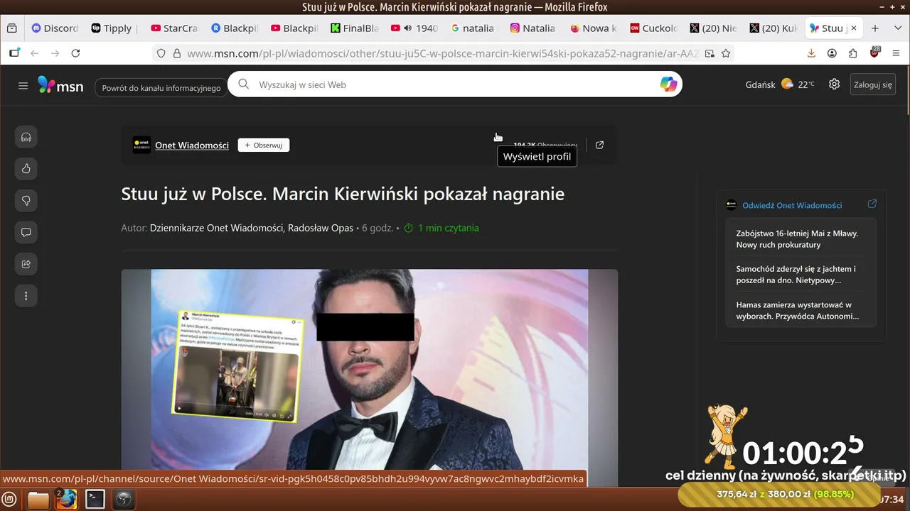The image size is (910, 511).
Task: Open MSN settings gear
Action: pos(834,84)
